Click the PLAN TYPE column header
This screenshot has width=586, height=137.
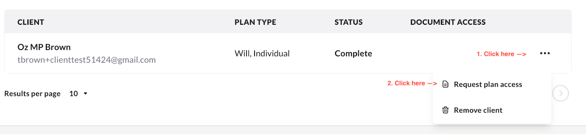255,22
